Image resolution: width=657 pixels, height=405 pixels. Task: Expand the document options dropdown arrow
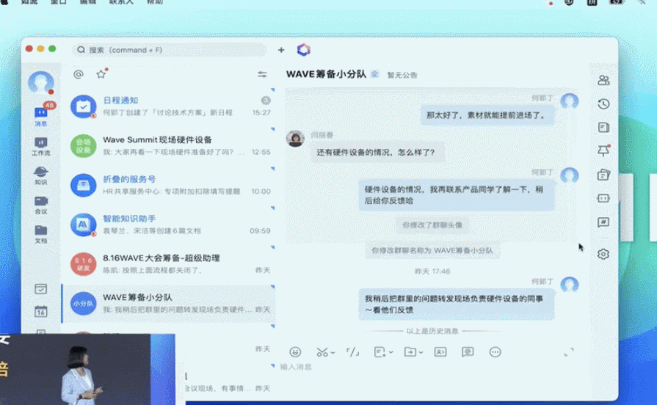391,352
